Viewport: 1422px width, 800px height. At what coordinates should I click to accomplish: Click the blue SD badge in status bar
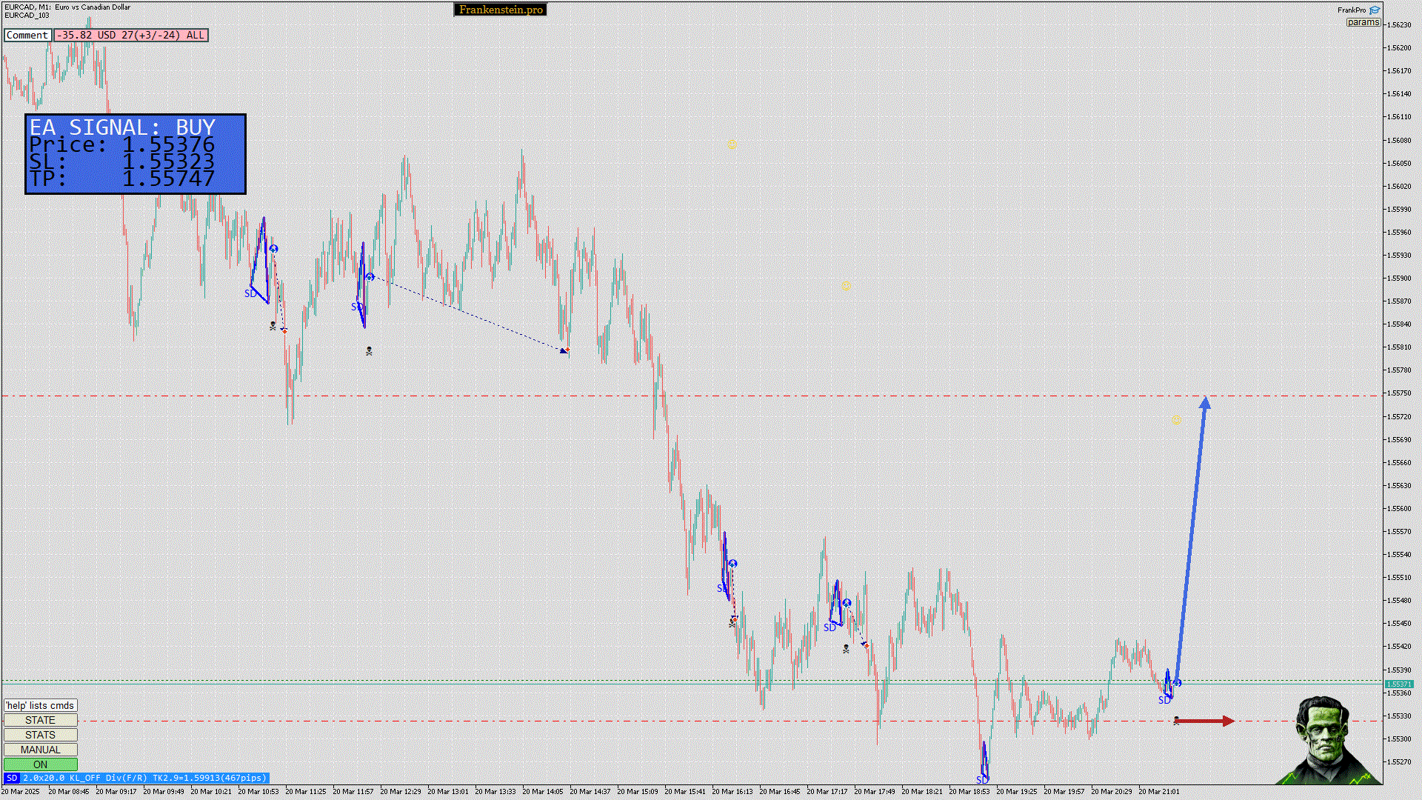(x=11, y=779)
